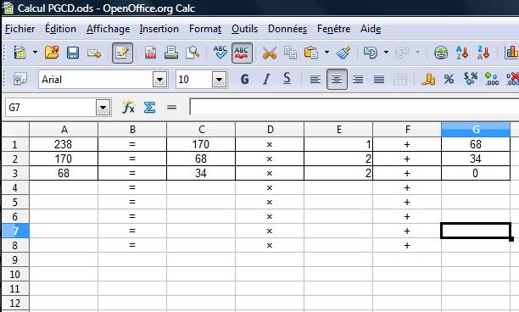This screenshot has height=312, width=519.
Task: Open the Undo history dropdown arrow
Action: click(x=386, y=53)
